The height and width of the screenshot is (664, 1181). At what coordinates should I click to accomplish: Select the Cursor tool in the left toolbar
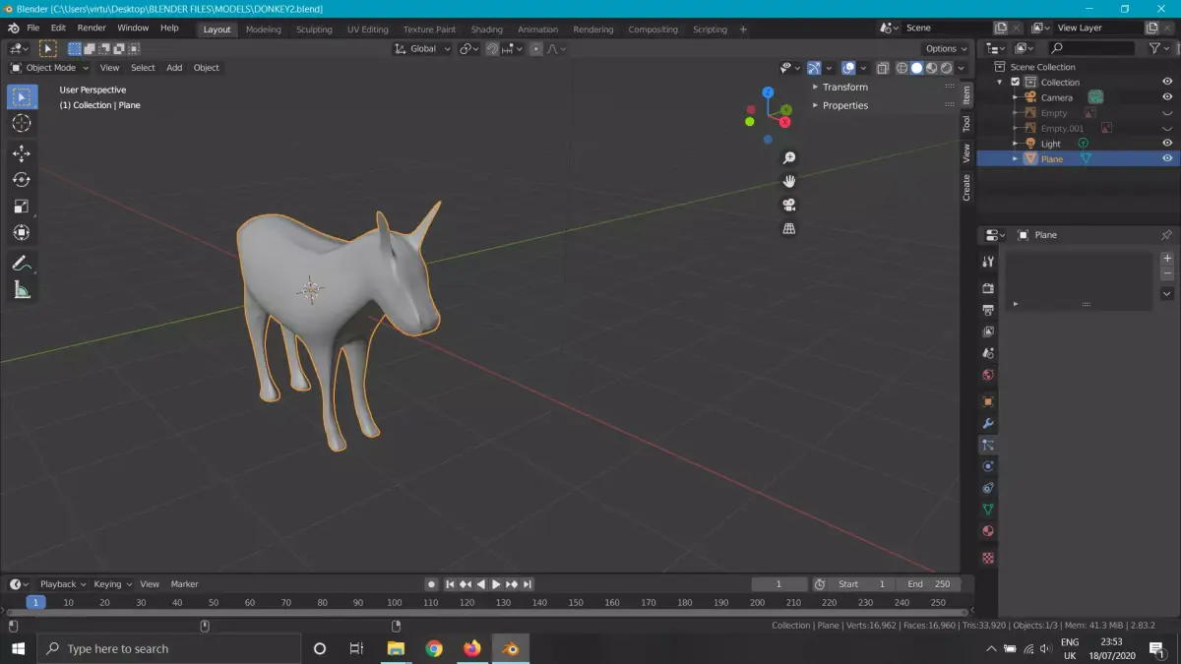pyautogui.click(x=22, y=123)
